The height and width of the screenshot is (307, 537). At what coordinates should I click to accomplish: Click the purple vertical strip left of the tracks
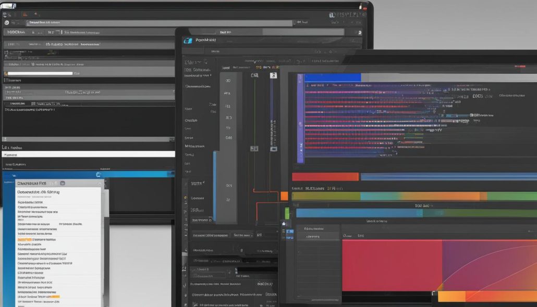(x=300, y=118)
